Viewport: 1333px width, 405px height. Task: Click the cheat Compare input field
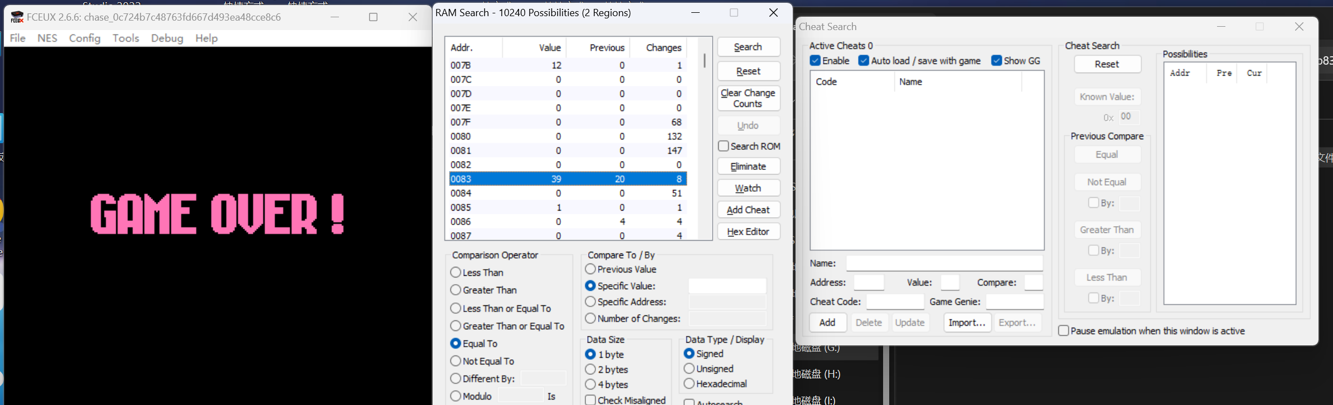tap(1034, 282)
